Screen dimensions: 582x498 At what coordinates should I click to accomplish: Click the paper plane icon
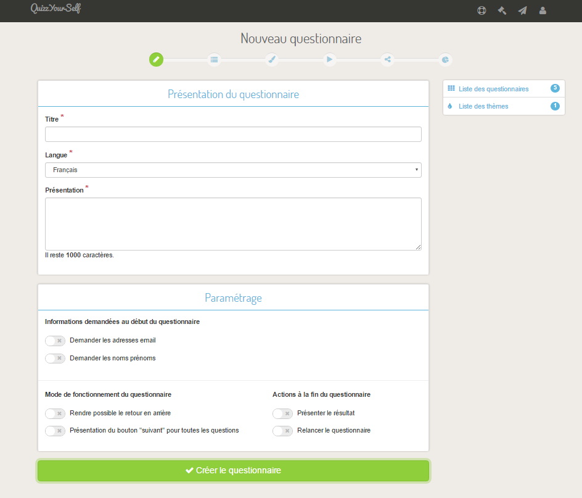pyautogui.click(x=522, y=10)
